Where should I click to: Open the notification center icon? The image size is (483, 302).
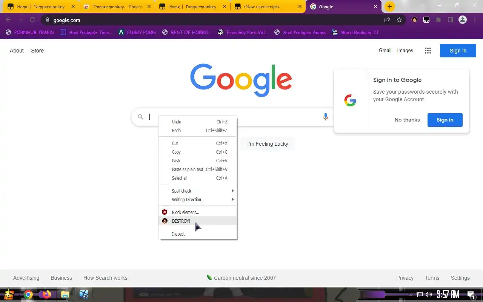click(x=471, y=295)
